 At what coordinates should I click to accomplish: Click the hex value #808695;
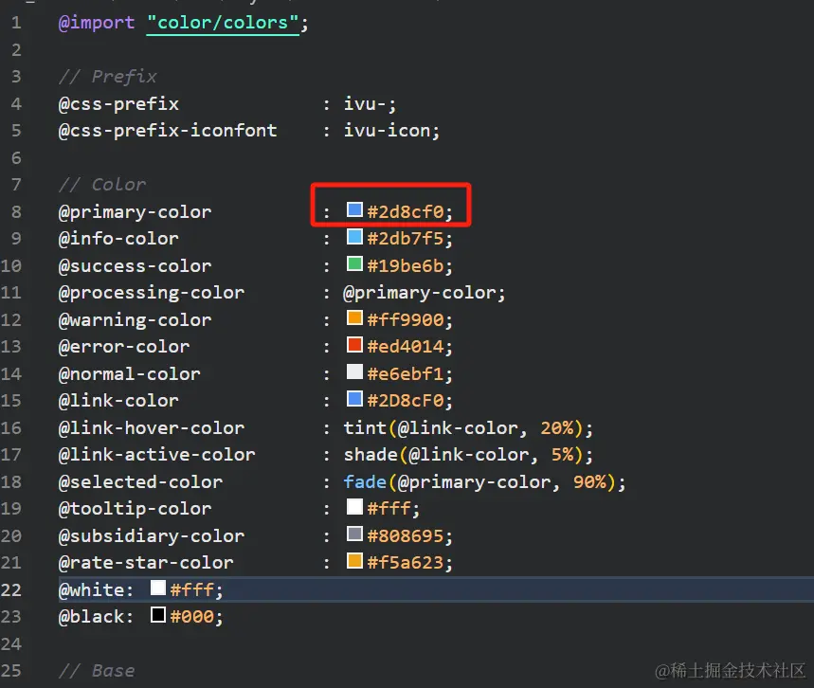[409, 535]
